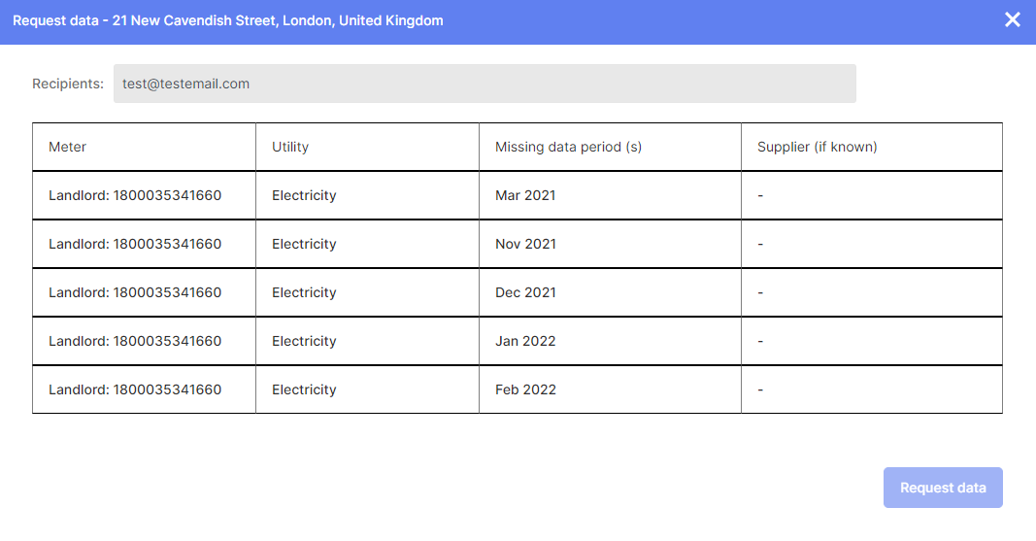Select the Nov 2021 period cell
Image resolution: width=1036 pixels, height=541 pixels.
[x=525, y=244]
